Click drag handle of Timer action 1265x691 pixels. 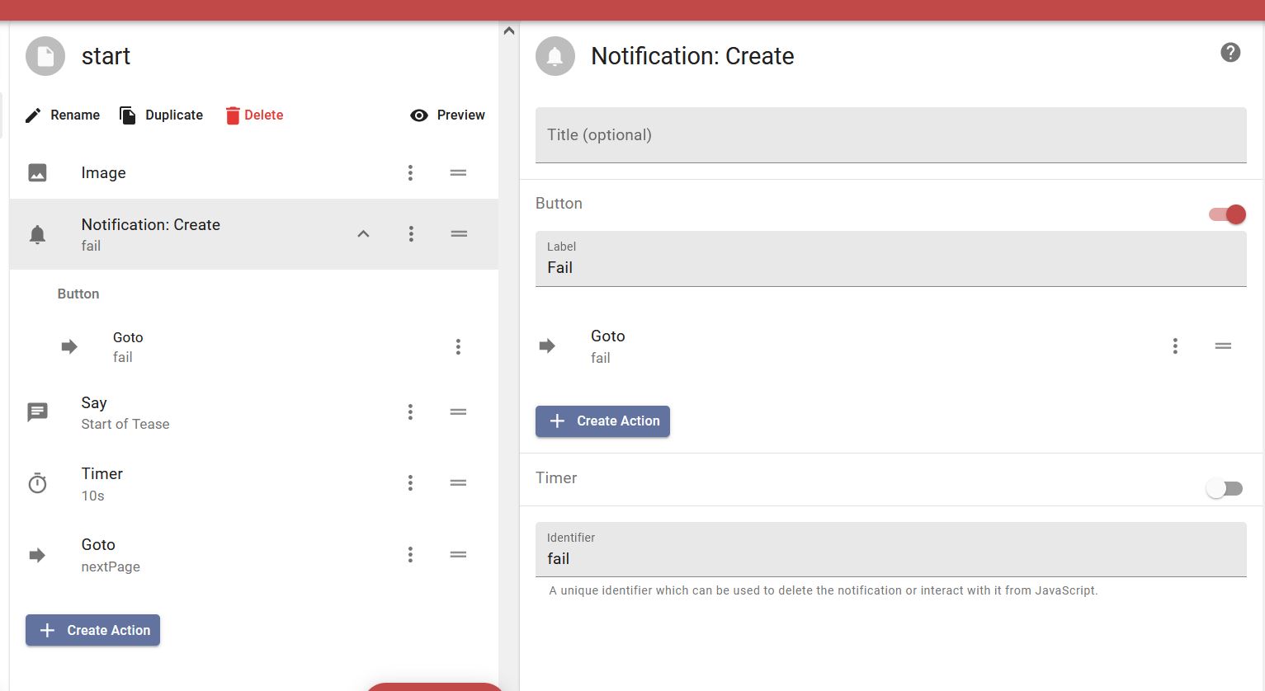coord(458,483)
